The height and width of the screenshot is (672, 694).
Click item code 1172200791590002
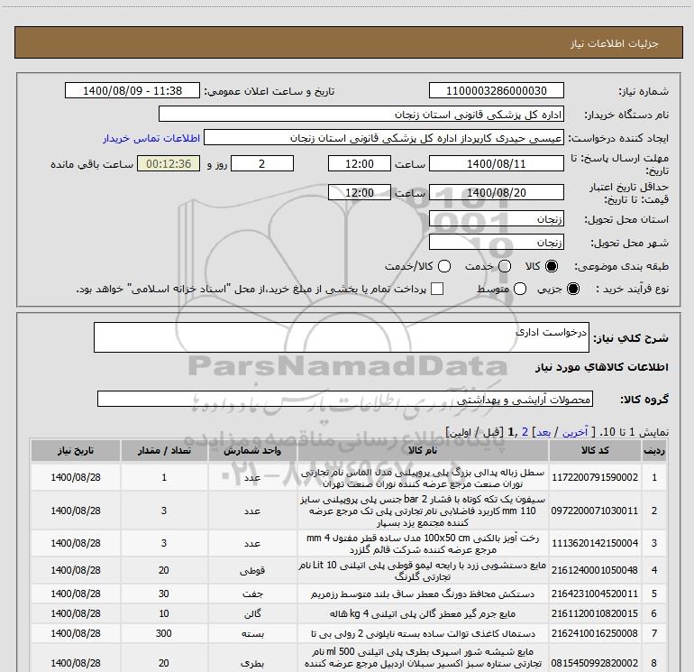595,477
